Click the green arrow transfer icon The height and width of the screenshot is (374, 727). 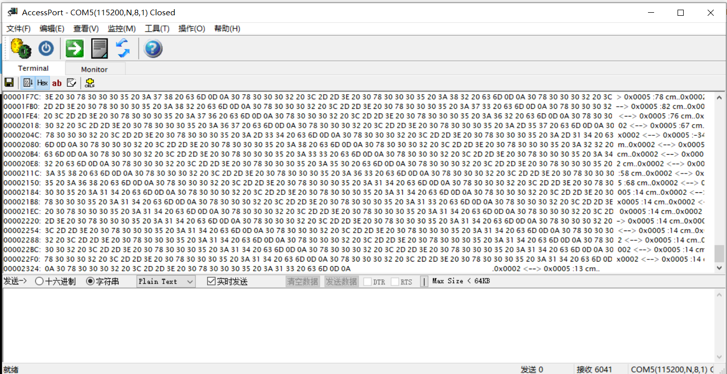[x=74, y=49]
